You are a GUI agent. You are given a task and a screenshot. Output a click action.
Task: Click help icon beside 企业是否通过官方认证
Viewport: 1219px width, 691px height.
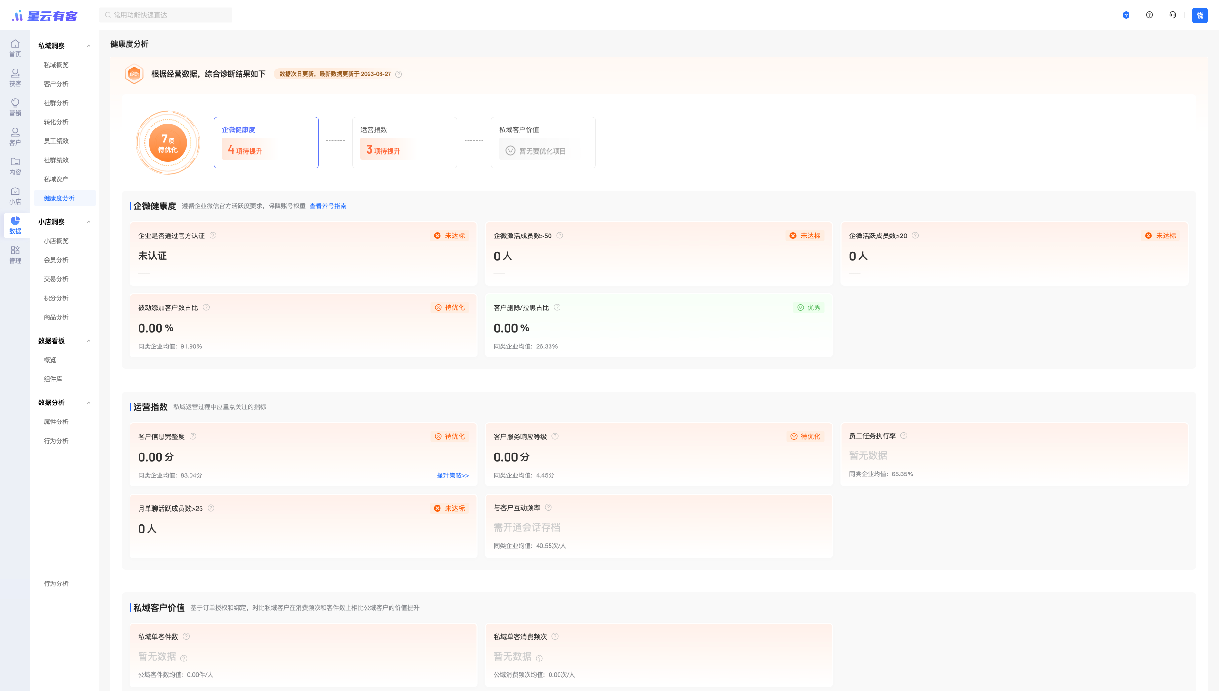click(213, 236)
